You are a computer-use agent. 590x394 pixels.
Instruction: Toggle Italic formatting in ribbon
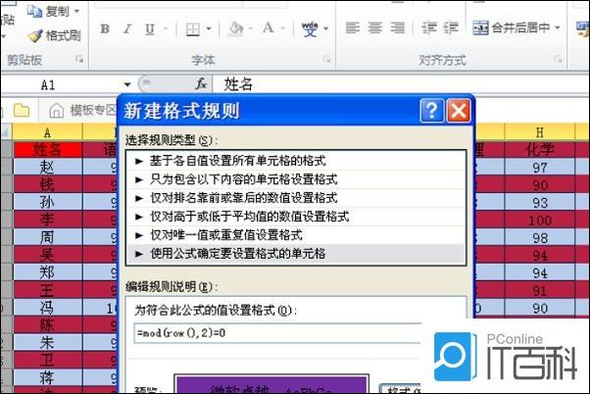click(x=127, y=28)
